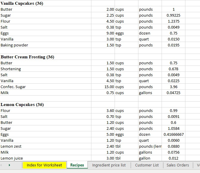Click the Baking powder cell
200x173 pixels.
(46, 45)
